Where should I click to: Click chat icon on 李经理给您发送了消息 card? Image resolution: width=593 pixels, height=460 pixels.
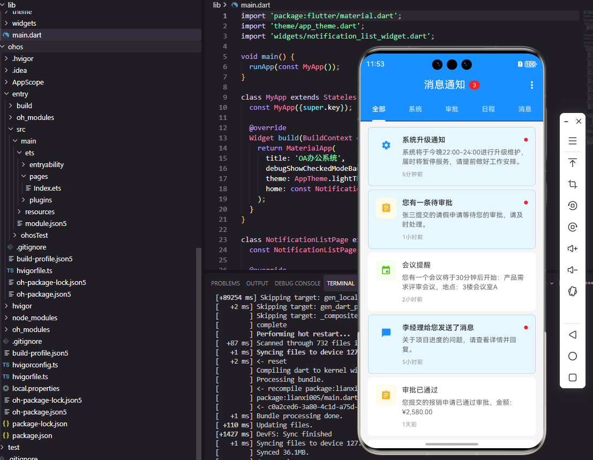coord(386,333)
